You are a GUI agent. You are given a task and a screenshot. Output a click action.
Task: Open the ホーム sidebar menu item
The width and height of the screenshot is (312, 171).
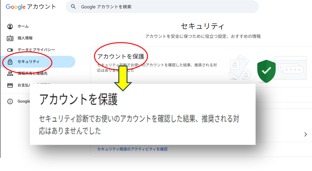coord(23,26)
